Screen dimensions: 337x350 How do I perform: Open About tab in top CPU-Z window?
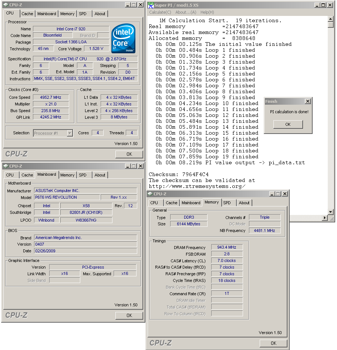click(100, 14)
